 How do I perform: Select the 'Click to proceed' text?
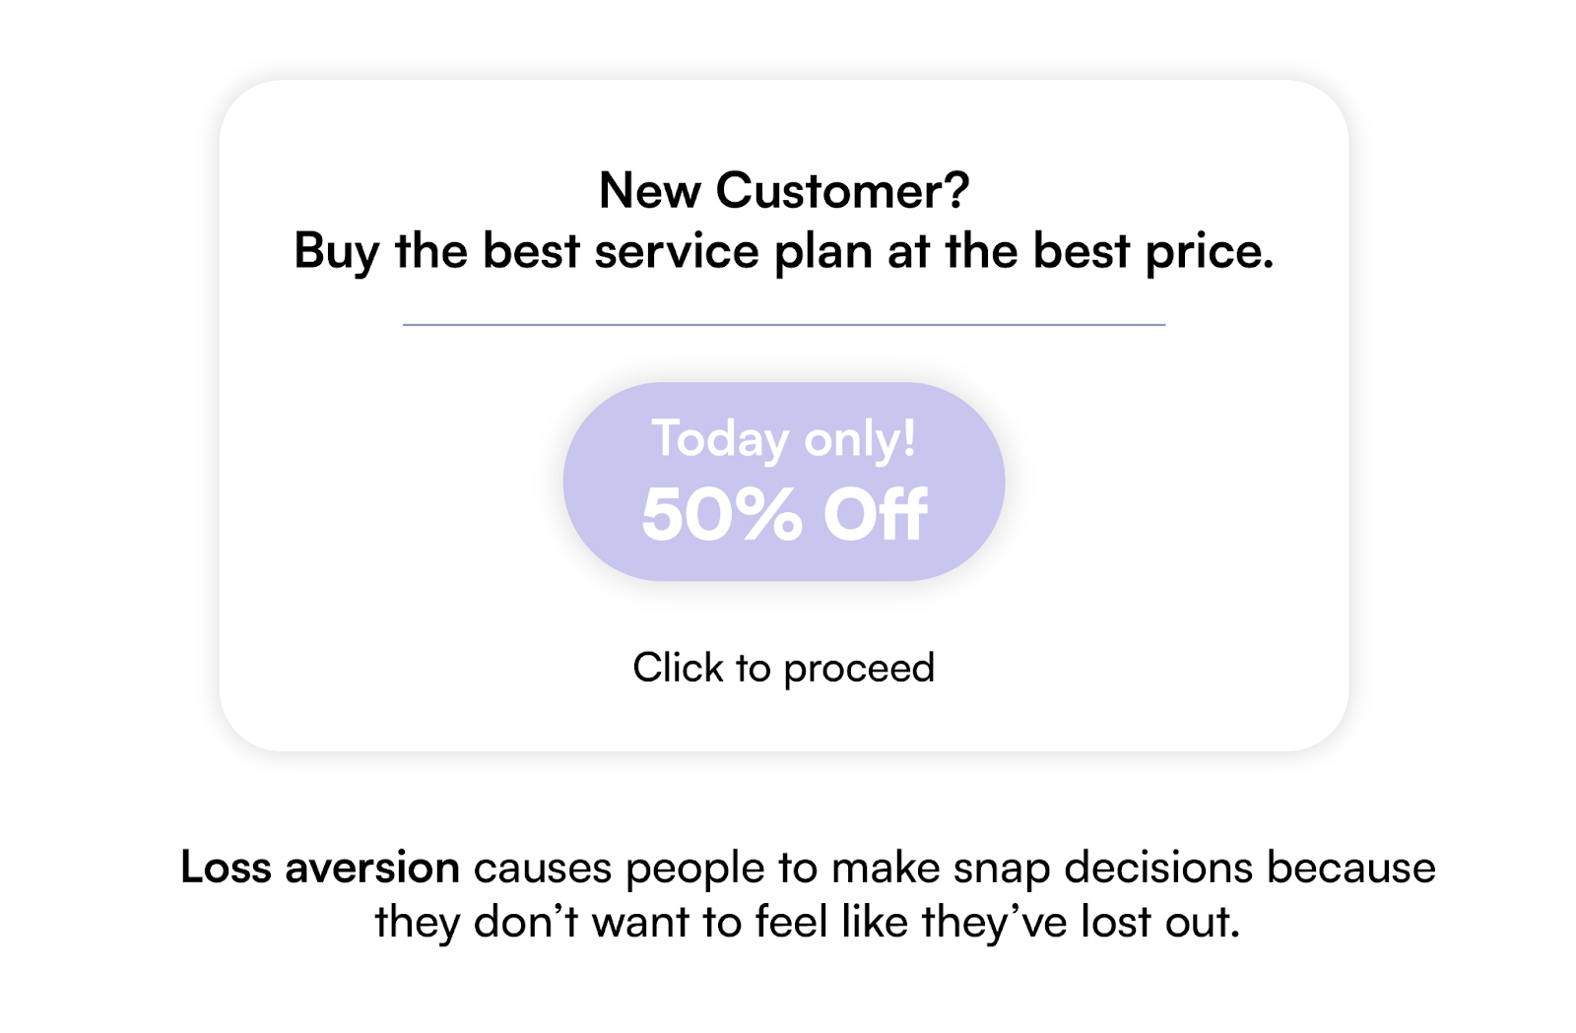click(x=784, y=669)
